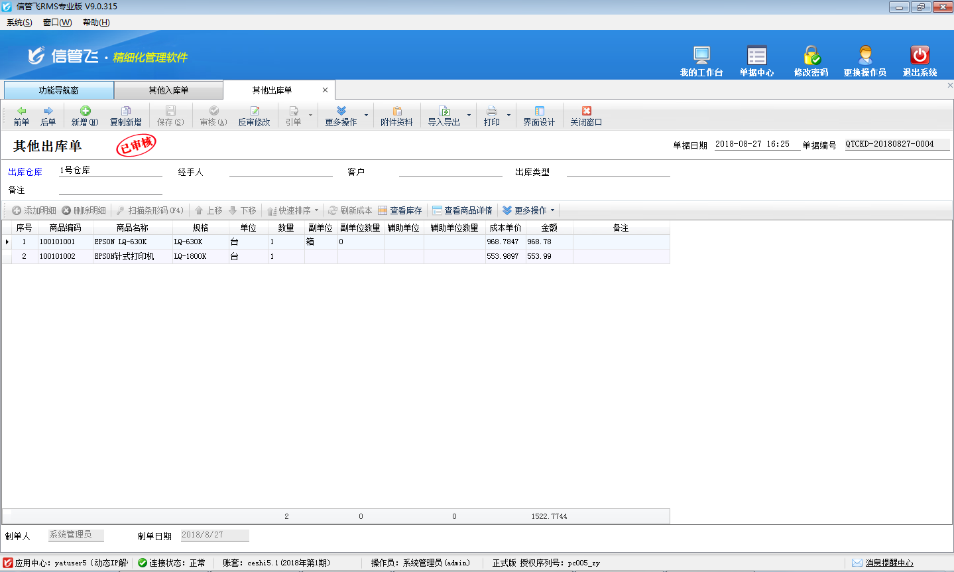Expand the 打印 dropdown arrow
This screenshot has width=954, height=572.
(x=509, y=115)
